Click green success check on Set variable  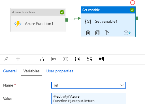point(132,10)
